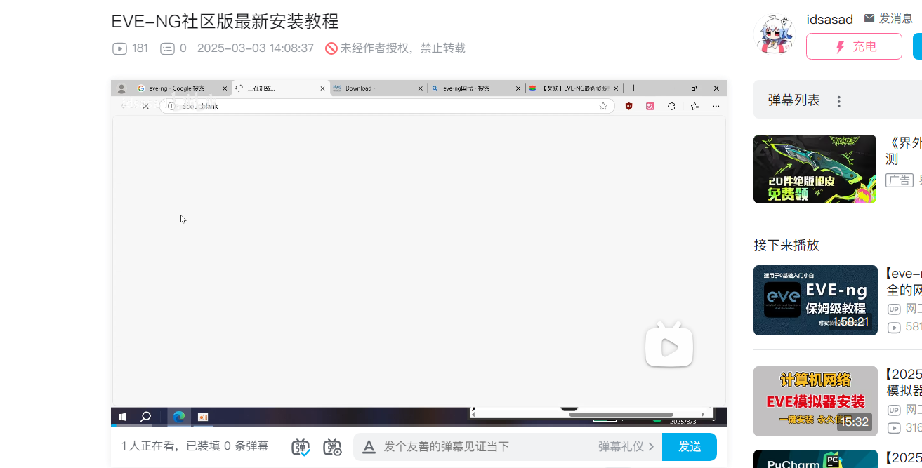Open 发消息 to message the uploader
Viewport: 922px width, 468px height.
click(x=888, y=18)
